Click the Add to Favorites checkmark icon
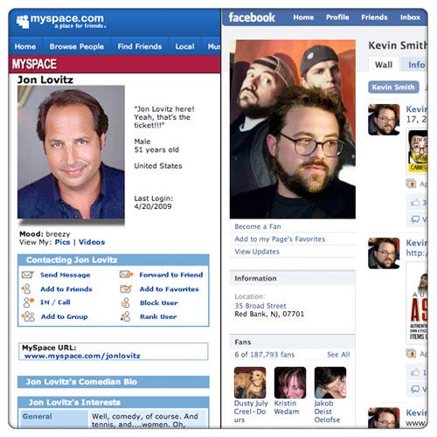This screenshot has width=437, height=437. point(126,288)
